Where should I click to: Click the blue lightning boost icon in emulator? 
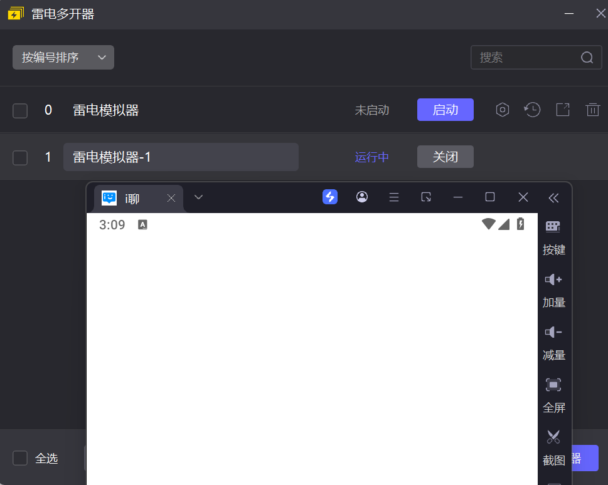[330, 197]
